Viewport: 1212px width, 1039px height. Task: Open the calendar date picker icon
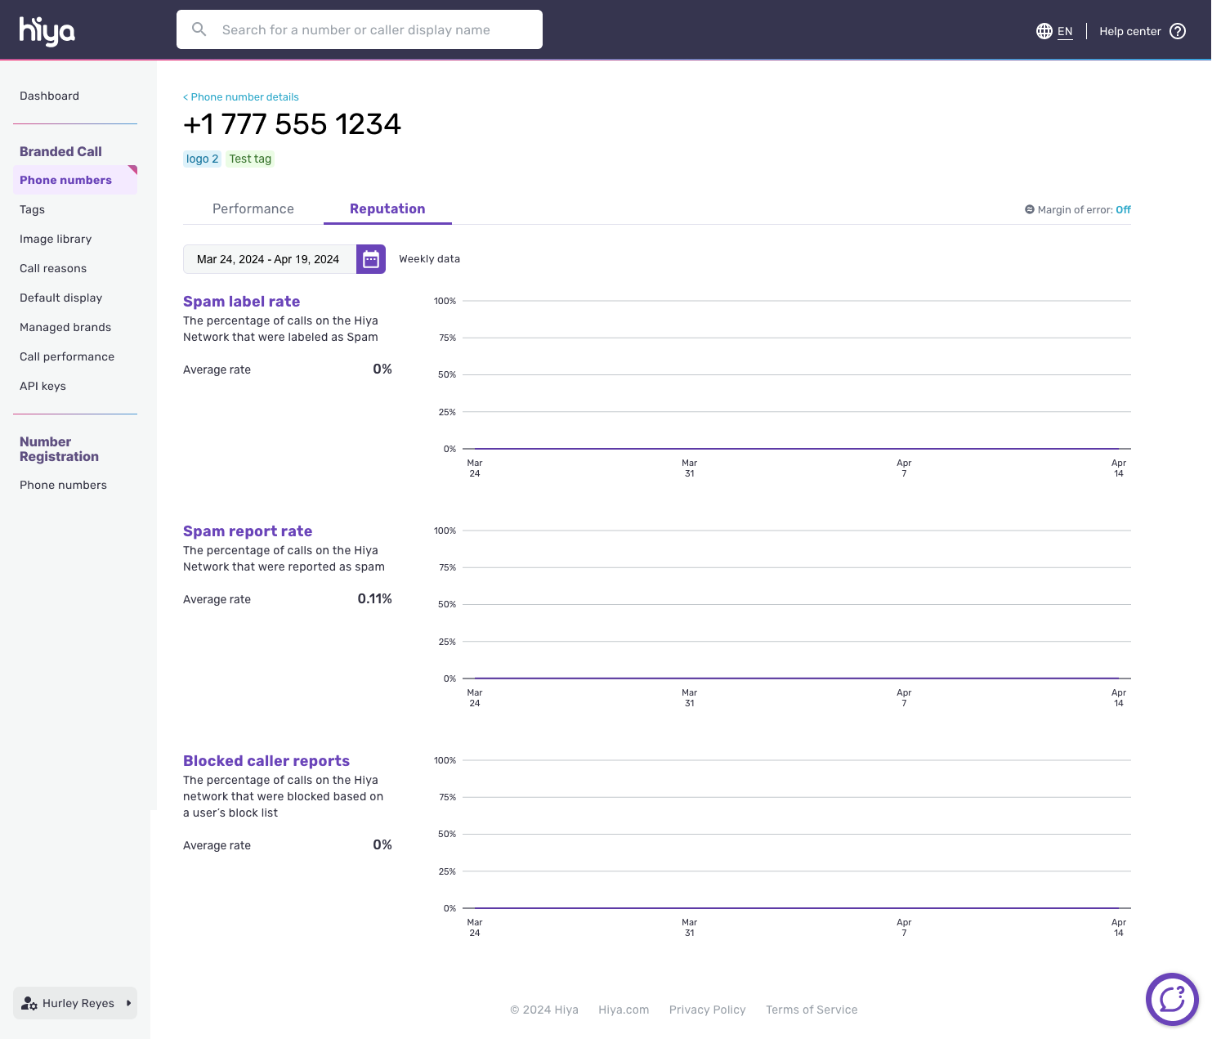click(x=371, y=259)
